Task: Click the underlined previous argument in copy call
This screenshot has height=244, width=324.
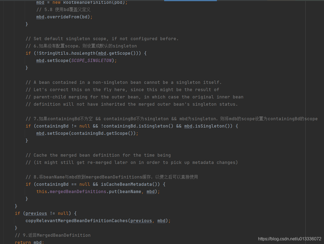Action: (141, 221)
